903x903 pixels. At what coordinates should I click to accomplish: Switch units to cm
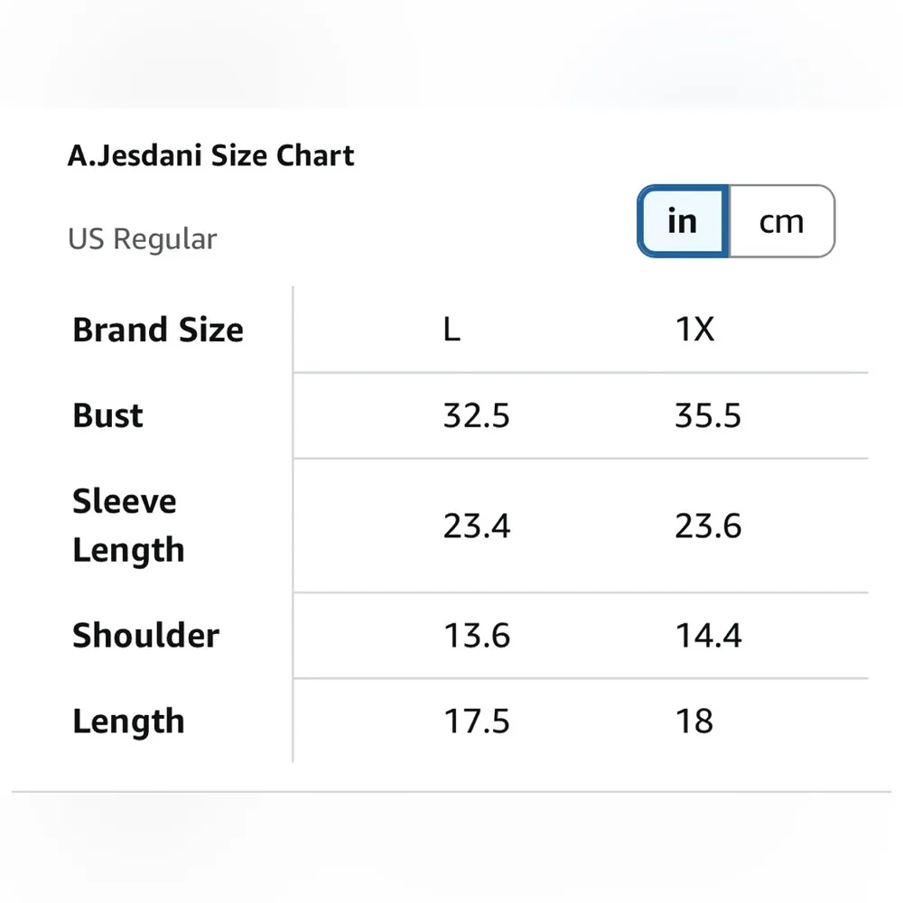click(x=781, y=221)
